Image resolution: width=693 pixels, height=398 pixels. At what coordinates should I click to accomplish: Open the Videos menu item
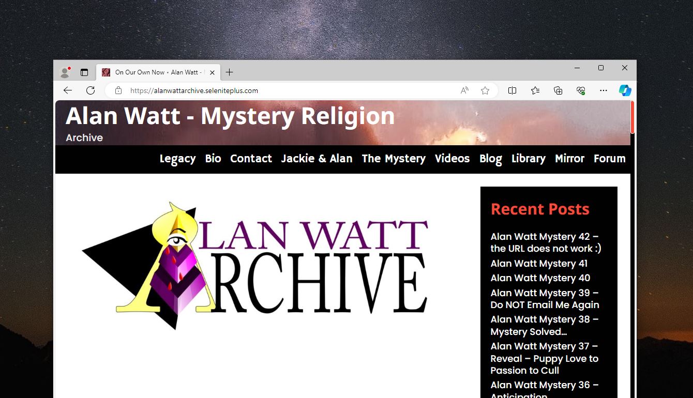tap(452, 159)
